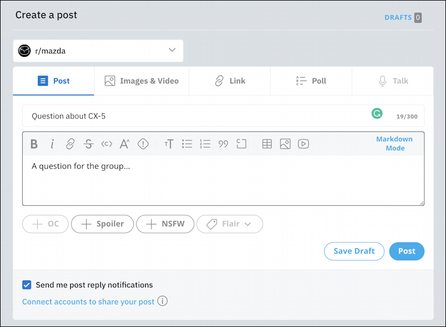Image resolution: width=446 pixels, height=327 pixels.
Task: Apply italic formatting
Action: [52, 144]
